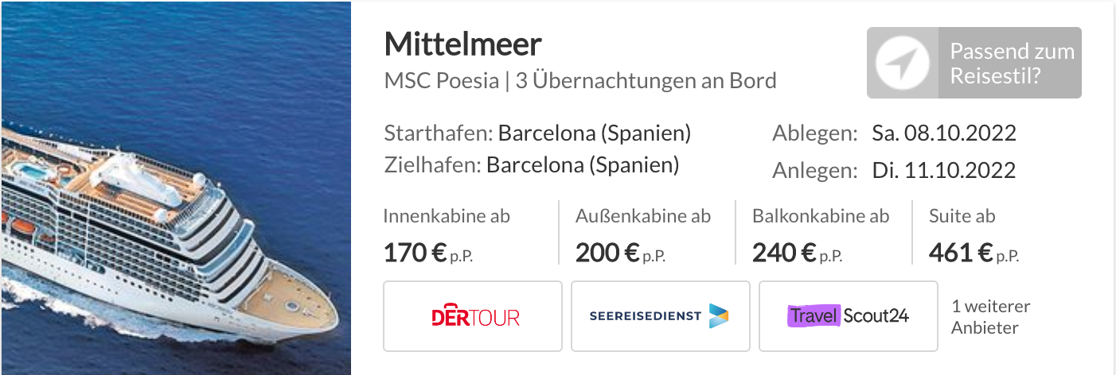
Task: Open the DERTOUR provider offer
Action: (x=473, y=316)
